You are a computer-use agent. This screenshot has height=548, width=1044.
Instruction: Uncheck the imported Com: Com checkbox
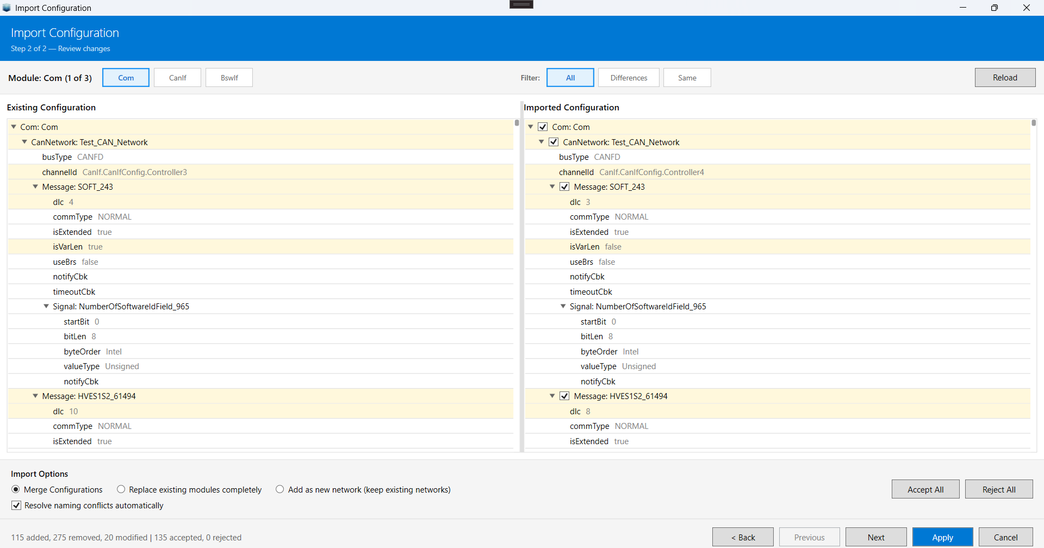[x=543, y=127]
